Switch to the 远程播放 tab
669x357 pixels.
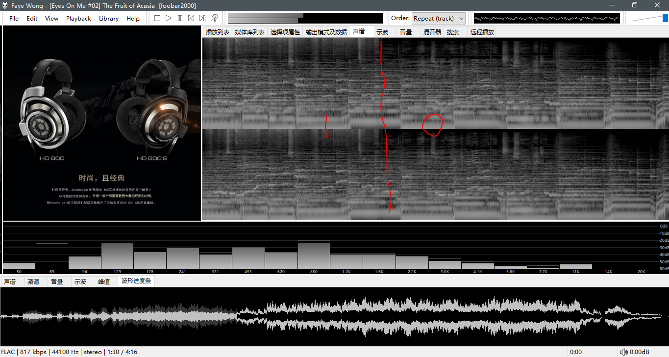482,32
